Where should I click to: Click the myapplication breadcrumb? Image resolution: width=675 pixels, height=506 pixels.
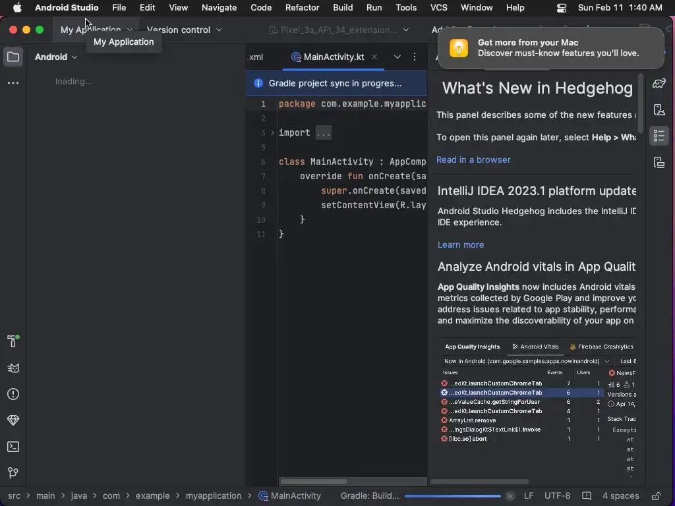pyautogui.click(x=214, y=495)
